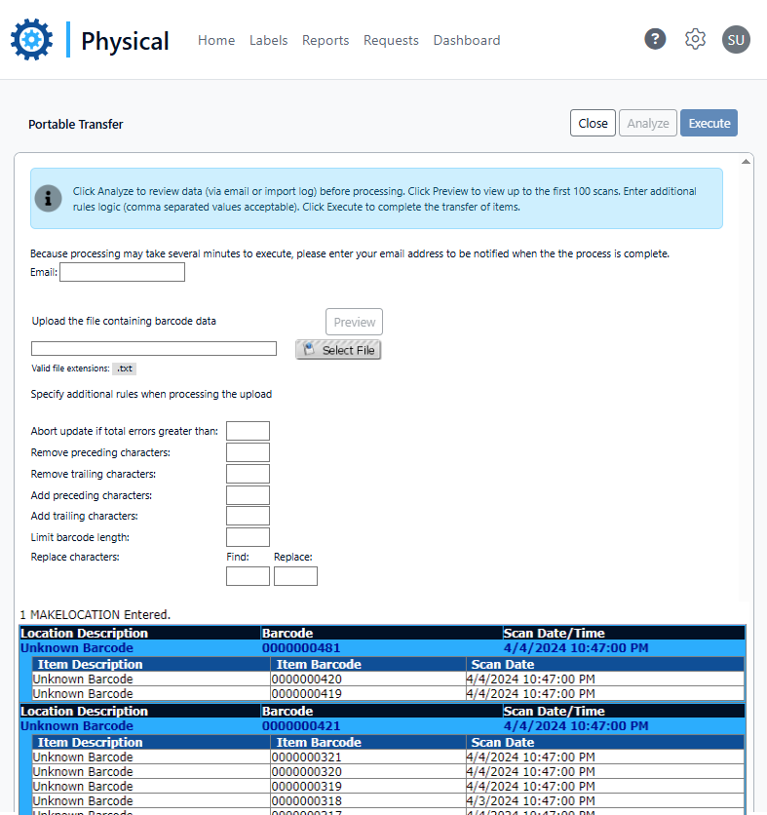
Task: Select location barcode 0000000481 row
Action: tap(300, 647)
